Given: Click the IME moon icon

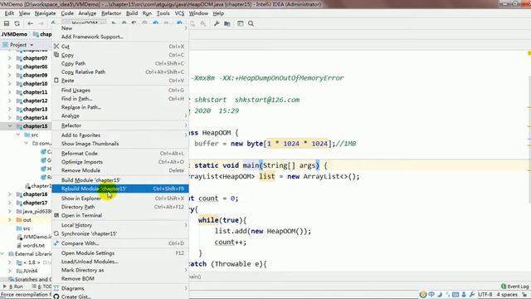Looking at the screenshot, I should 440,295.
